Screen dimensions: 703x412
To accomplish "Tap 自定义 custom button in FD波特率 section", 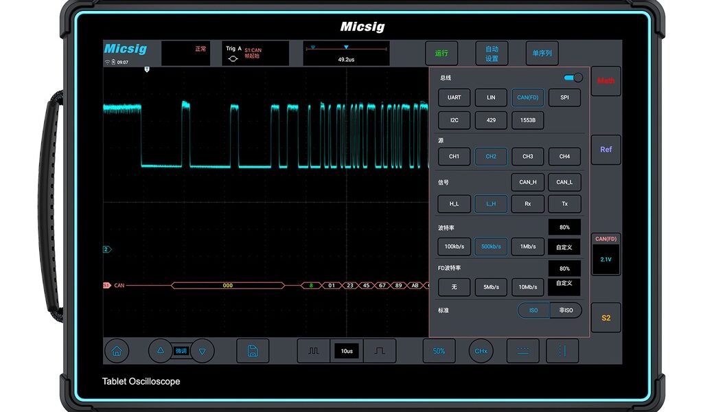I will (x=564, y=286).
